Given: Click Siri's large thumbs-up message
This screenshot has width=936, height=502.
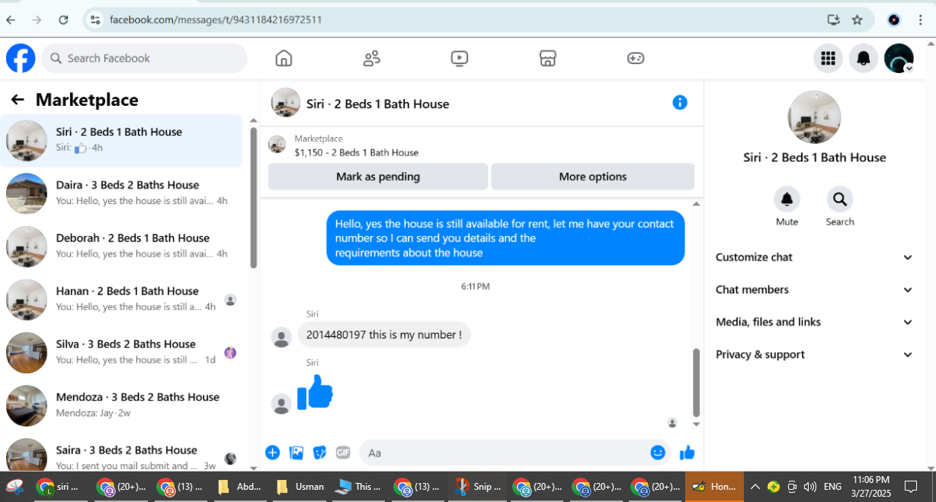Looking at the screenshot, I should pos(316,392).
